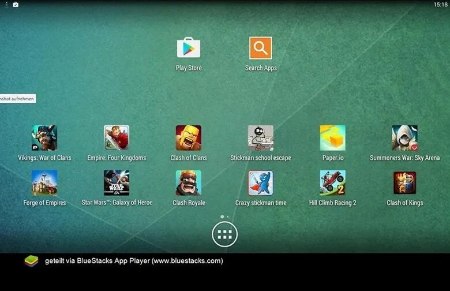This screenshot has width=450, height=291.
Task: Click the bag notification icon in status bar
Action: (16, 4)
